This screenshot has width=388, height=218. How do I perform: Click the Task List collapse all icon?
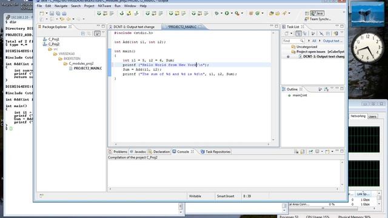[328, 33]
